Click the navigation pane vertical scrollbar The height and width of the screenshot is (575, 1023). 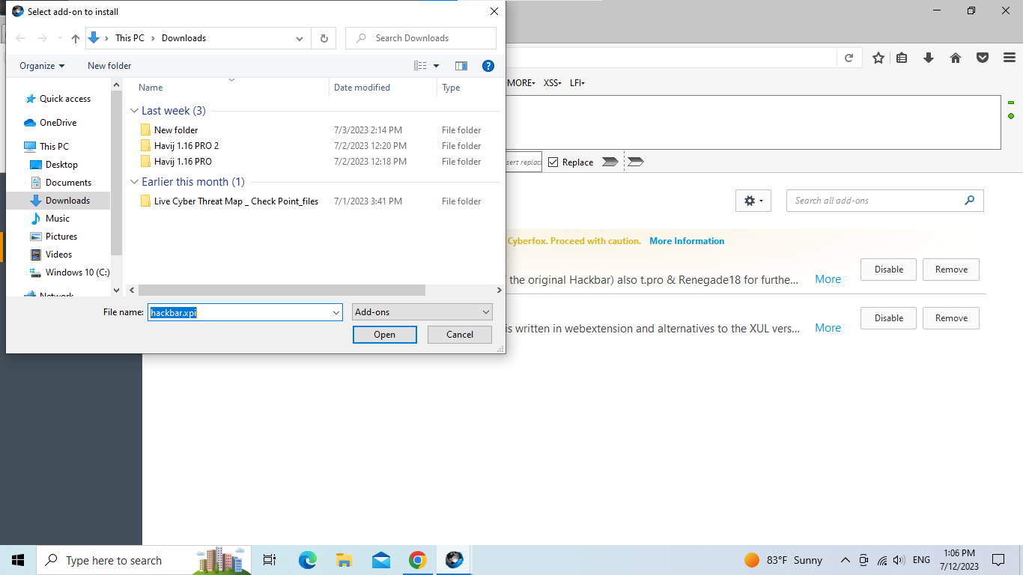(116, 172)
